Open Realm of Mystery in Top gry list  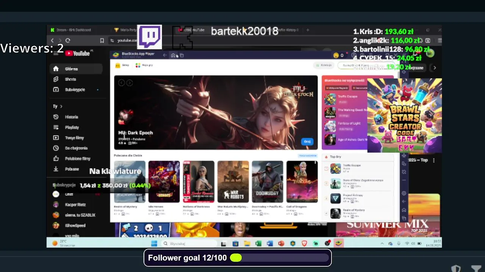356,213
